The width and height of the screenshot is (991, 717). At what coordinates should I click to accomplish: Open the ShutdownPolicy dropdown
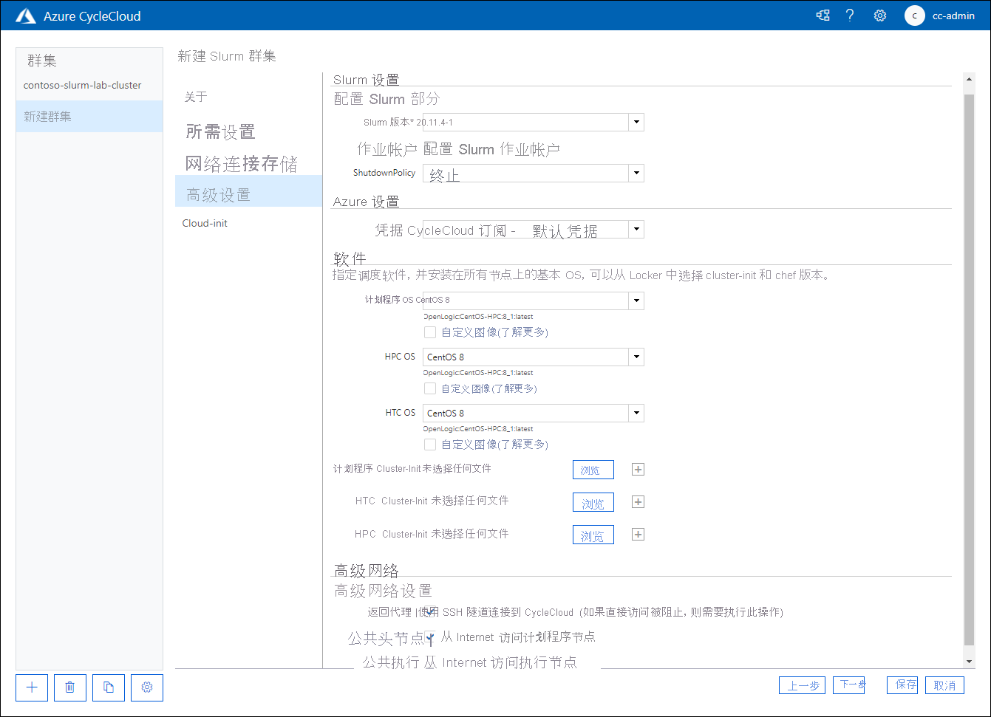pyautogui.click(x=533, y=174)
